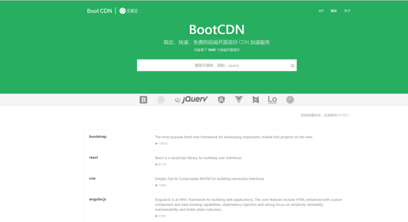Open the bootstrap library entry
Screen dimensions: 408x222
tap(97, 136)
